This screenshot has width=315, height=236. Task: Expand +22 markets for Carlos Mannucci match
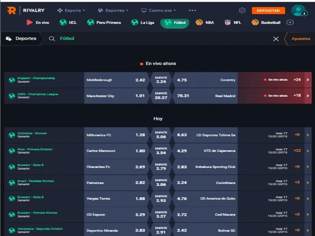[297, 151]
